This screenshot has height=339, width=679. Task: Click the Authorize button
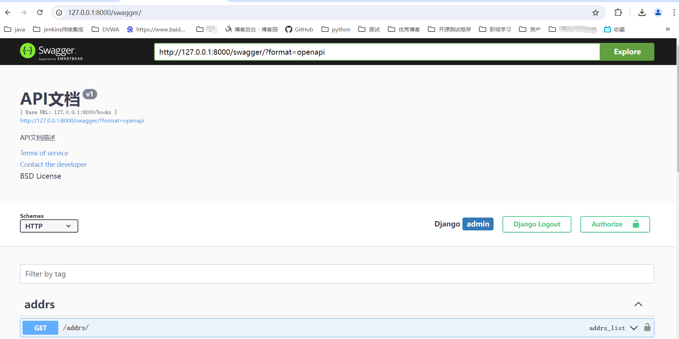click(x=615, y=224)
